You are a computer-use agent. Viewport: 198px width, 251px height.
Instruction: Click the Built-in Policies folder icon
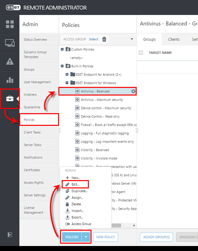coord(68,66)
